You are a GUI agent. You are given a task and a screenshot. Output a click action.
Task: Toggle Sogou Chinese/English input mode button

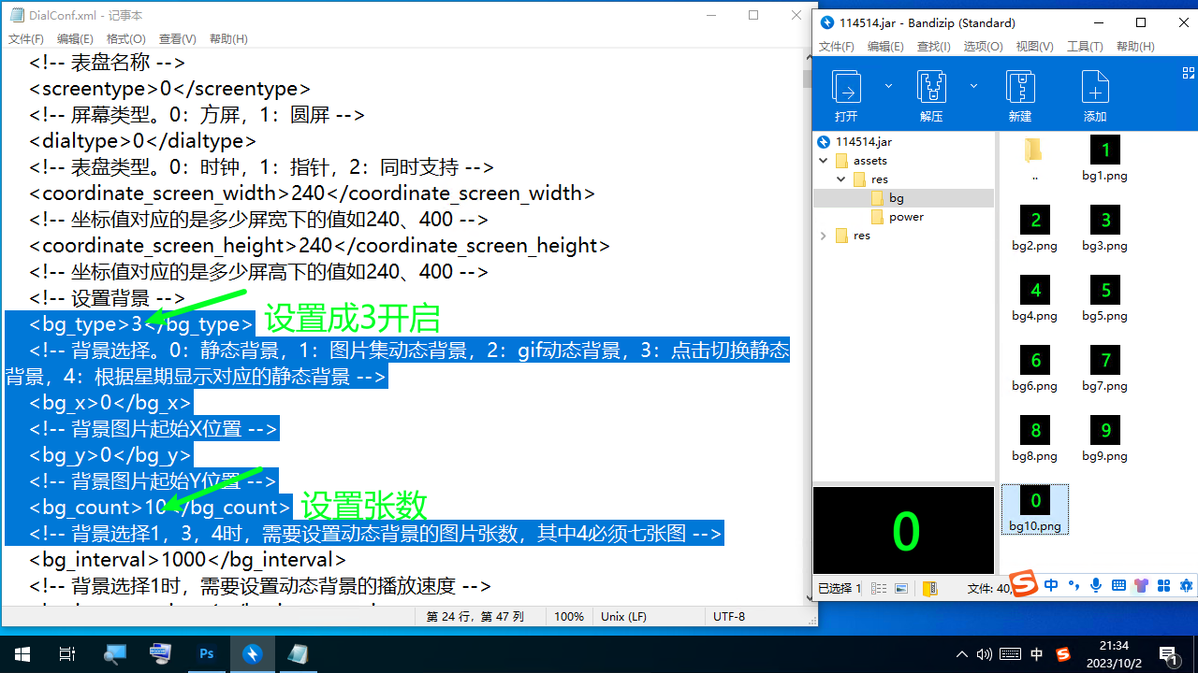click(x=1051, y=586)
